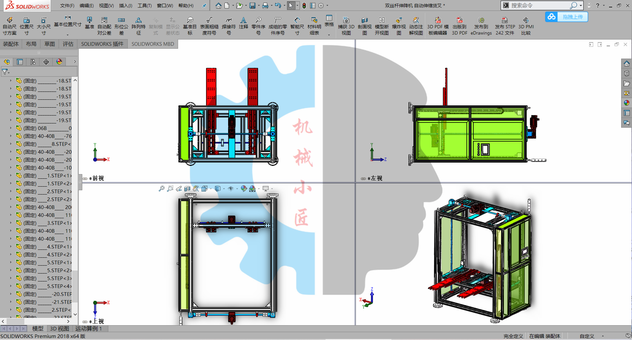Open the Save button dropdown arrow
The width and height of the screenshot is (632, 340).
(258, 6)
